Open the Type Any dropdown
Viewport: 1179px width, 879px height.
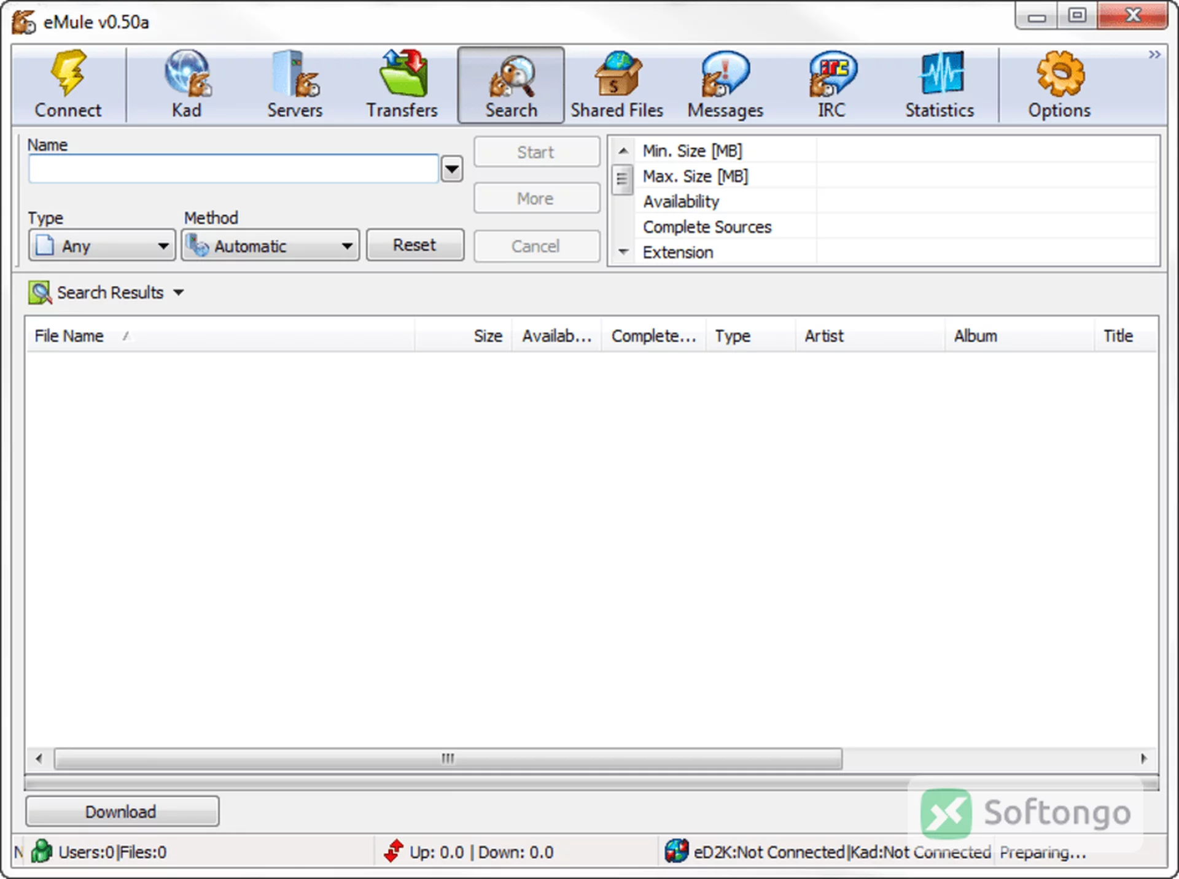[x=102, y=246]
